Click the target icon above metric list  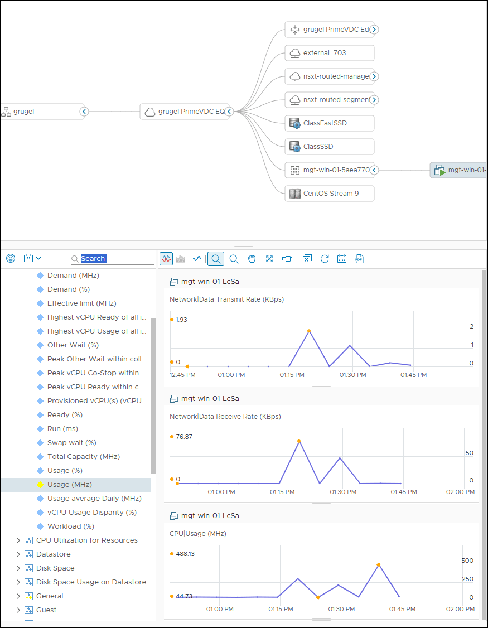coord(11,258)
